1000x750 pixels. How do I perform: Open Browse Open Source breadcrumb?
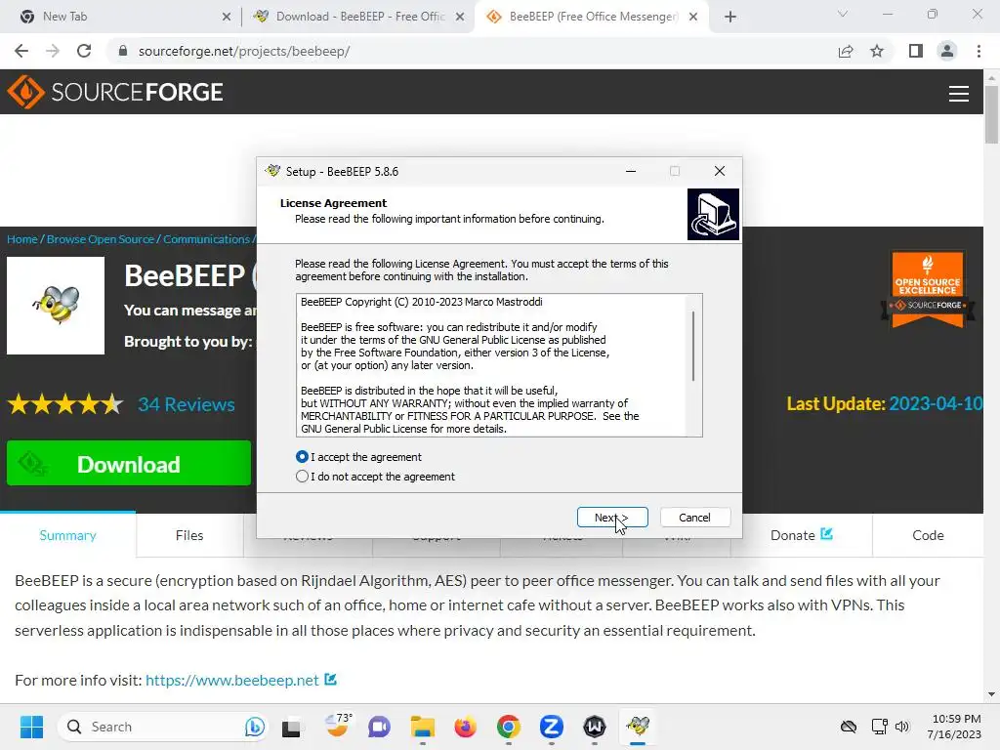click(x=101, y=239)
